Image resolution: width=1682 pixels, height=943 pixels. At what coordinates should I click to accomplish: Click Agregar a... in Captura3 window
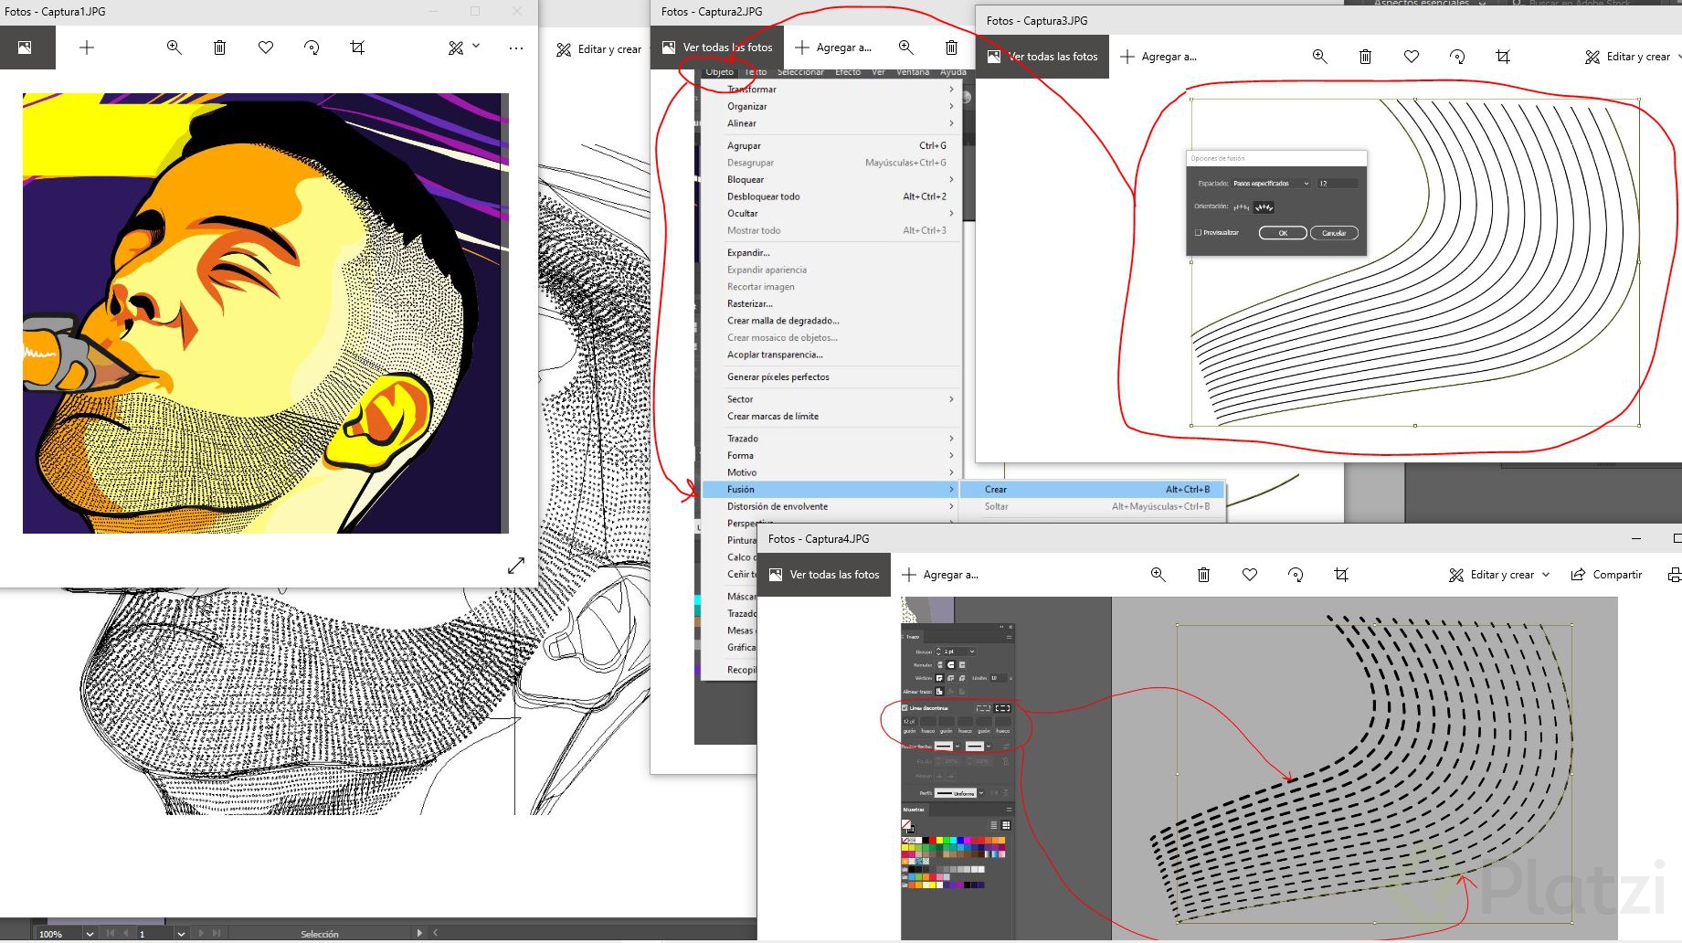1158,57
